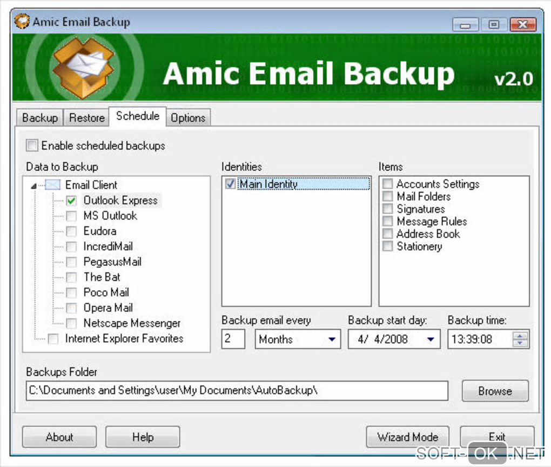Tick the Stationery item

(x=388, y=246)
